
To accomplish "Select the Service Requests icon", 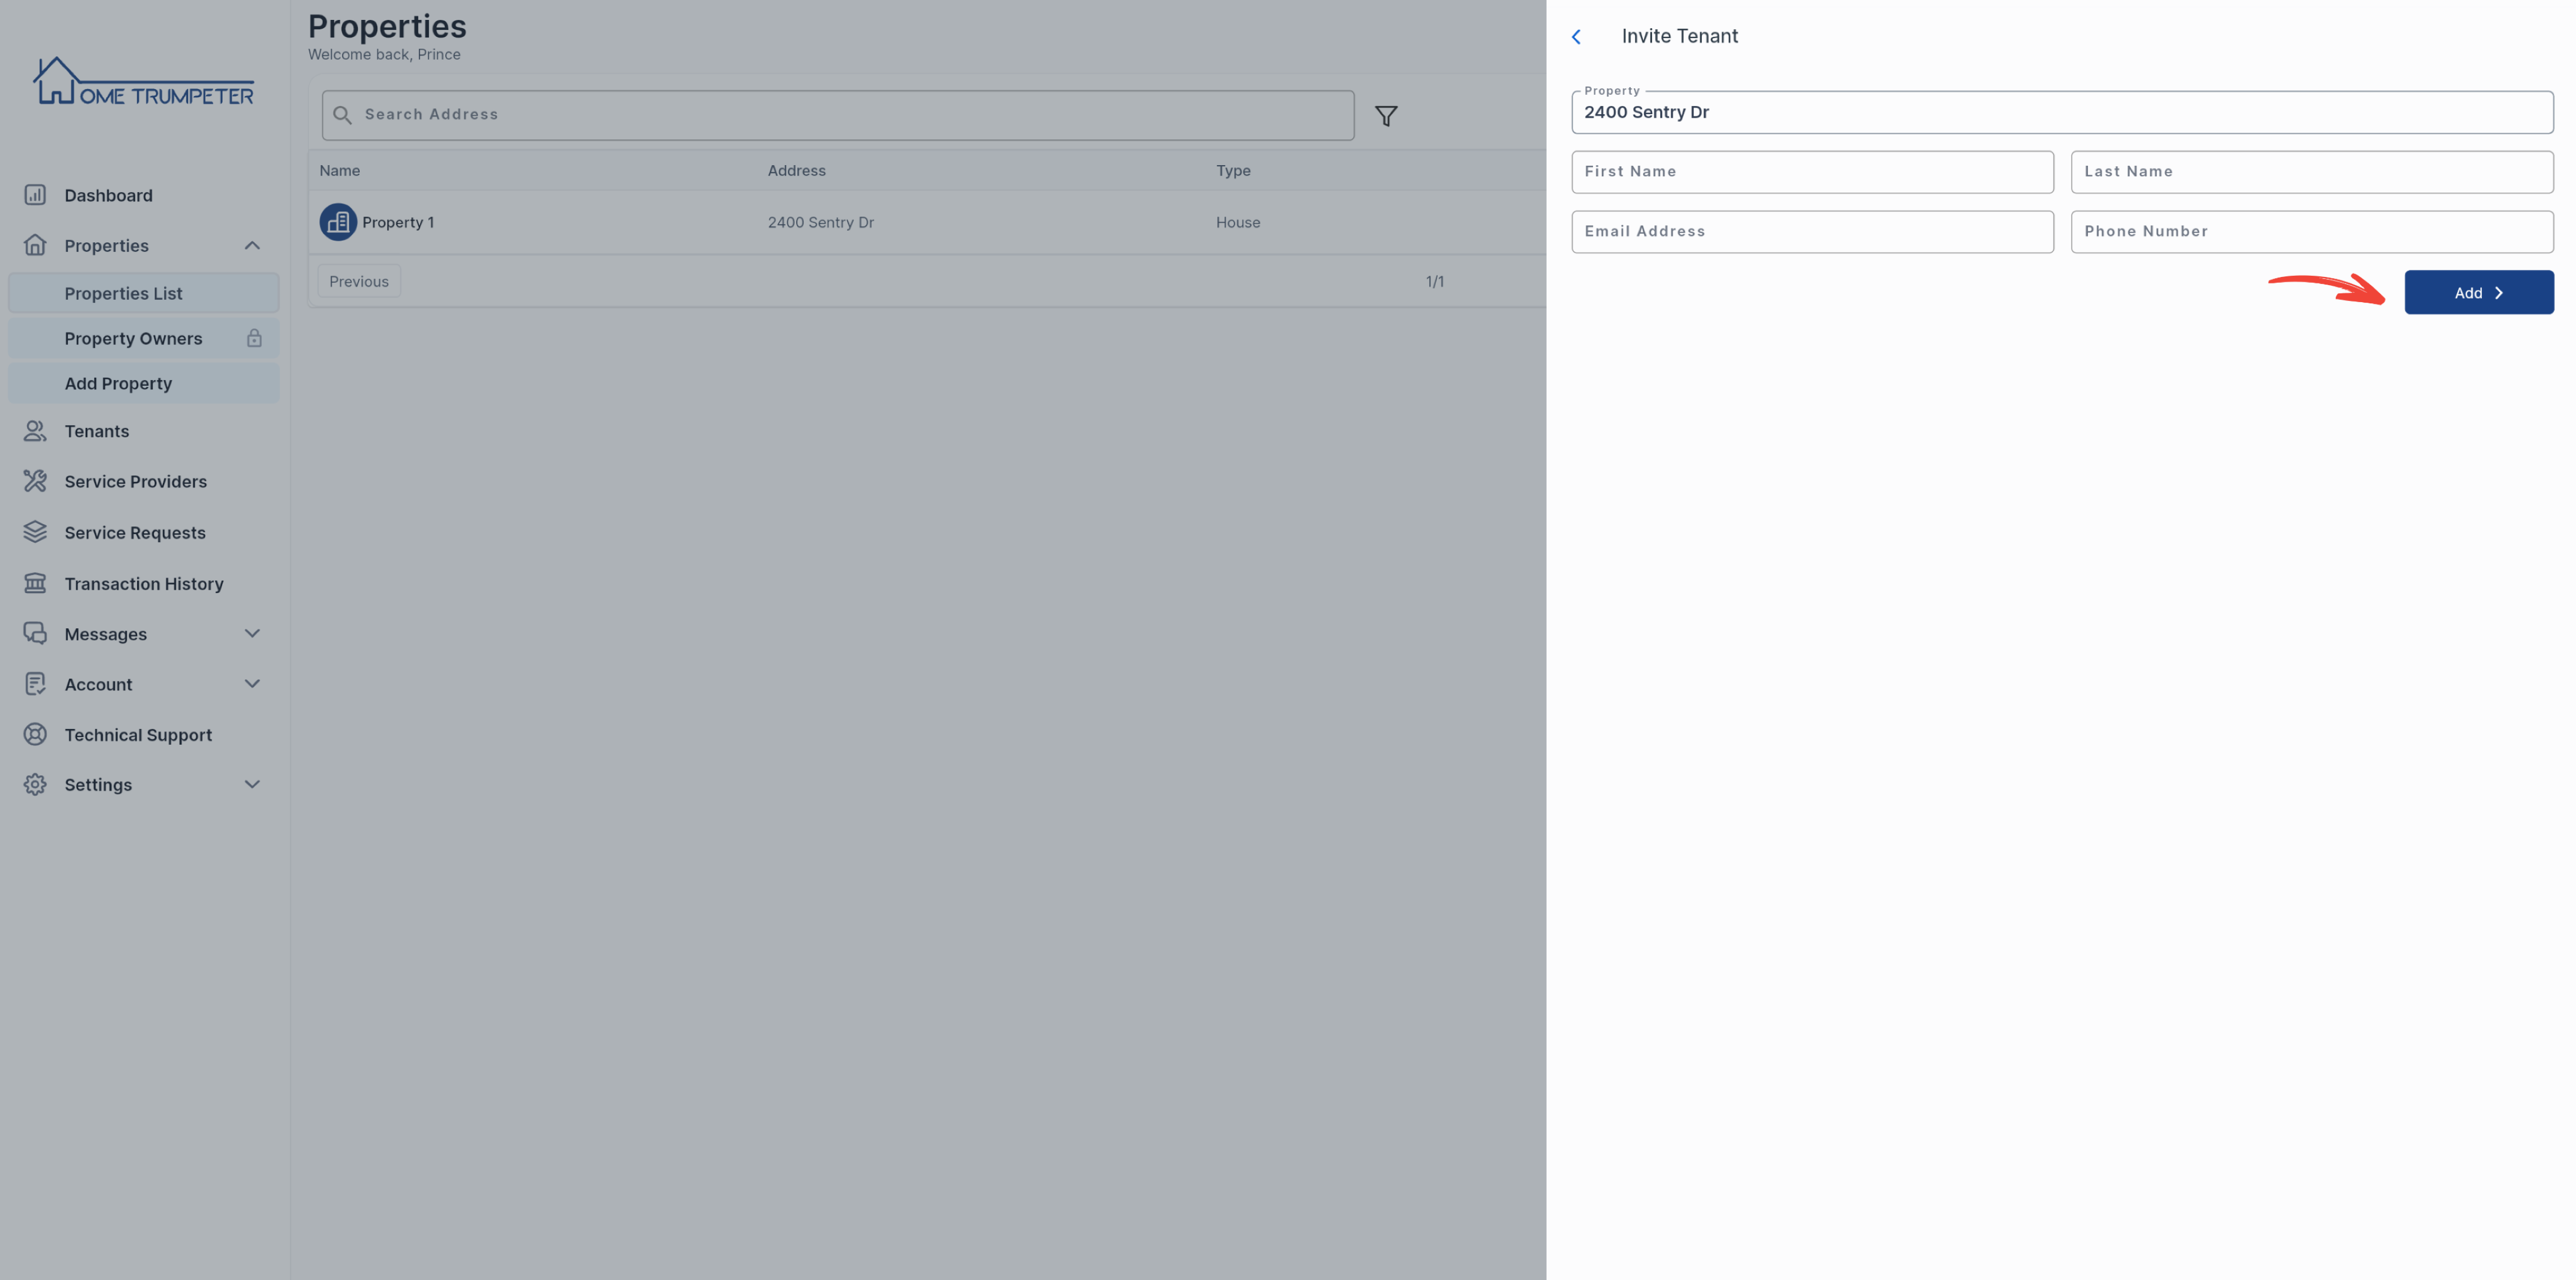I will coord(33,532).
